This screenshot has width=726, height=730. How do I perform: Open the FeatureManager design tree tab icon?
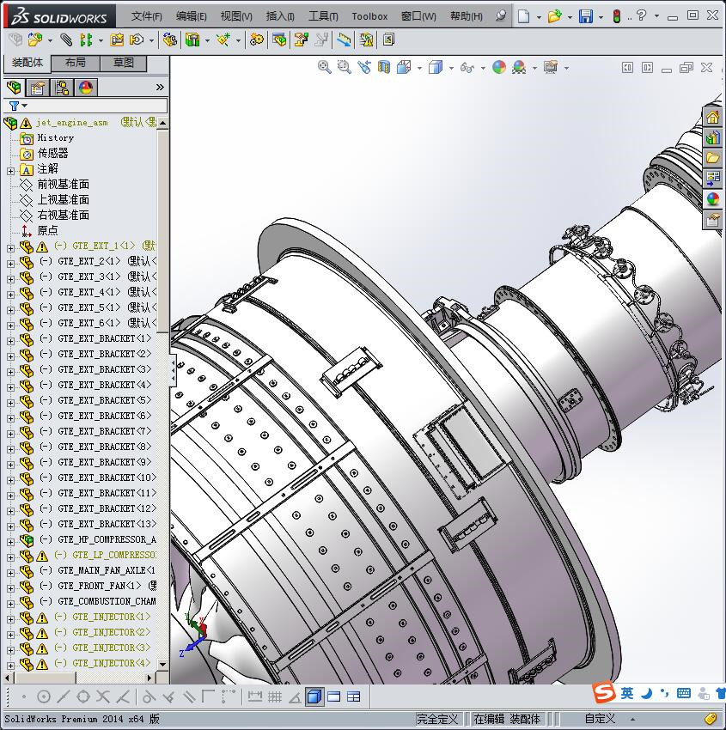click(x=14, y=88)
